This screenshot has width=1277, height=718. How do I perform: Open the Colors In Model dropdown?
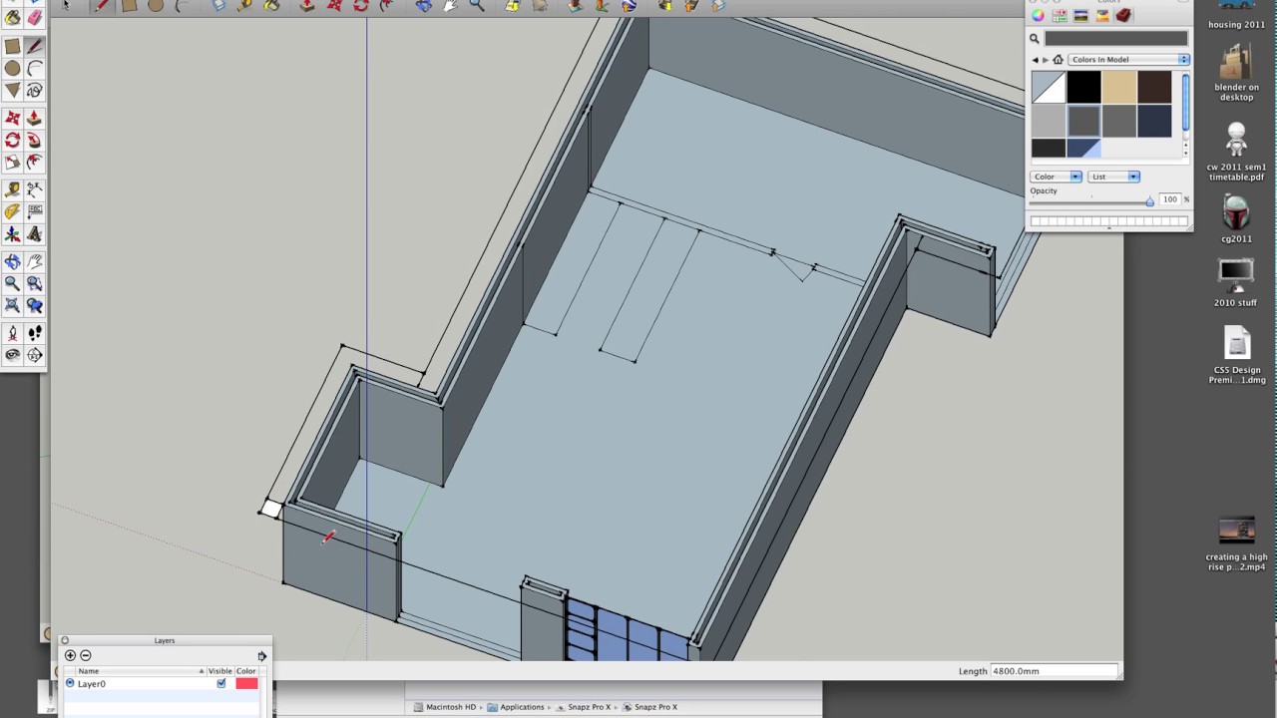click(1128, 60)
